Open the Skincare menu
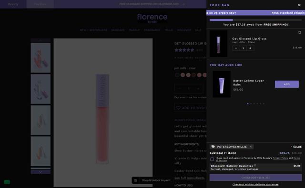305x188 pixels. [118, 30]
